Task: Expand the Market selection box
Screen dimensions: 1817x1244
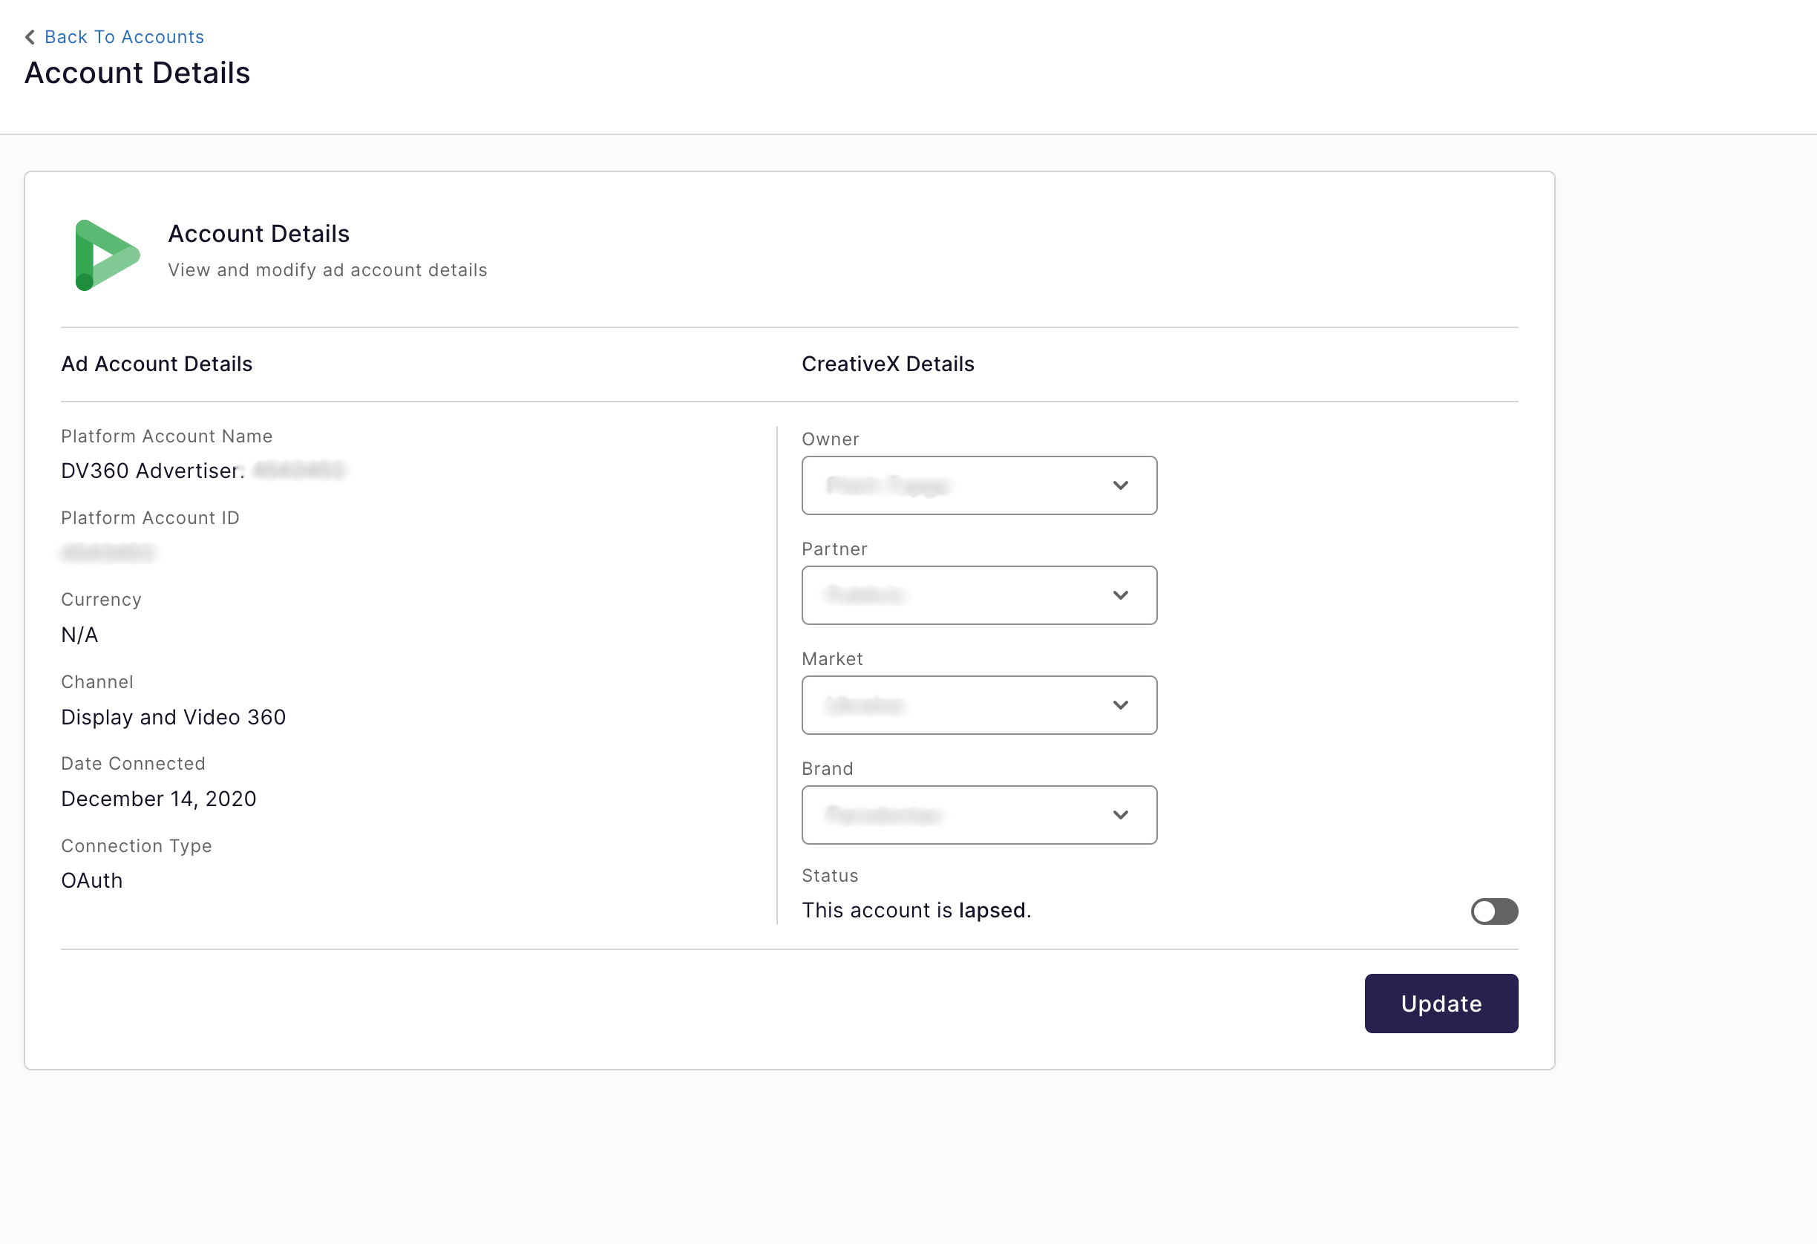Action: [x=979, y=705]
